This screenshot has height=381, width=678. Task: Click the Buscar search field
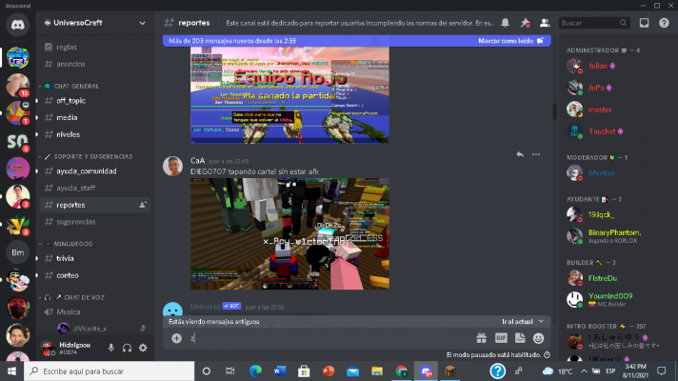[x=593, y=23]
